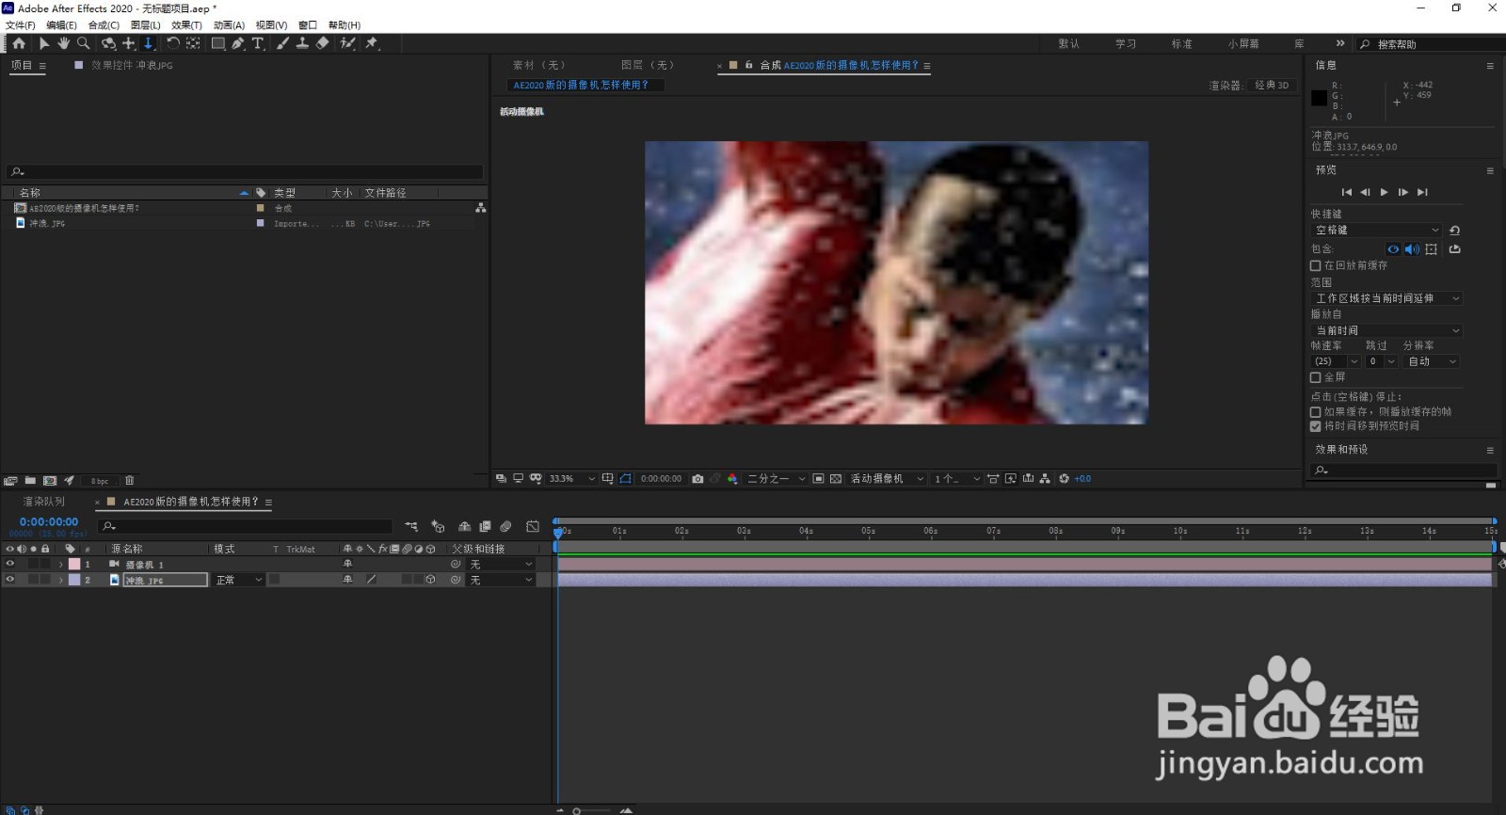Expand the 摄像机 1 layer properties
This screenshot has height=815, width=1506.
61,565
